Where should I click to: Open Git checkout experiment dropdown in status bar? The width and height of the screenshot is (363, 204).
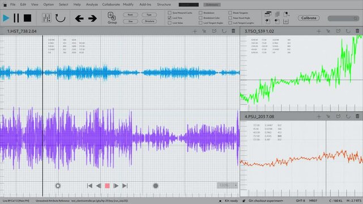pos(266,201)
